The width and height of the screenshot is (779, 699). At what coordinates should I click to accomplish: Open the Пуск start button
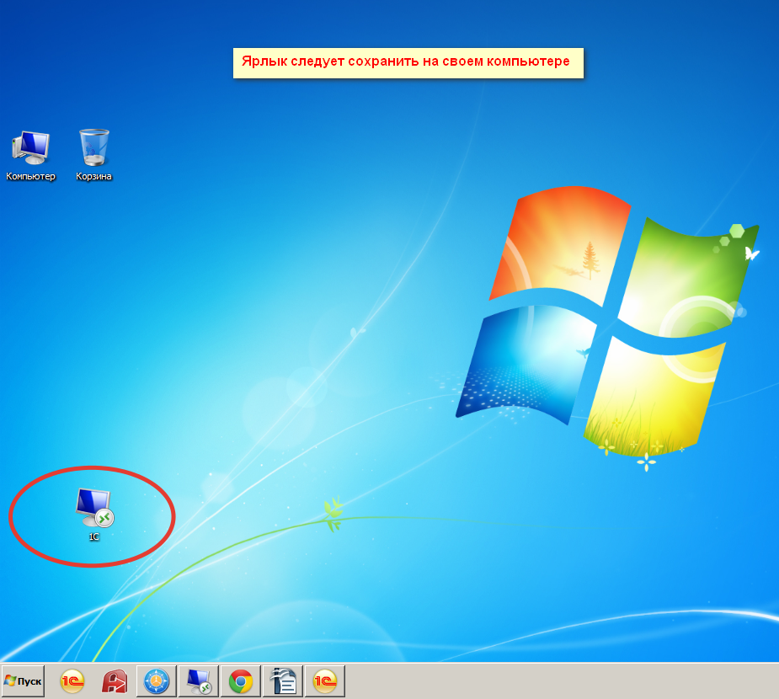(24, 681)
